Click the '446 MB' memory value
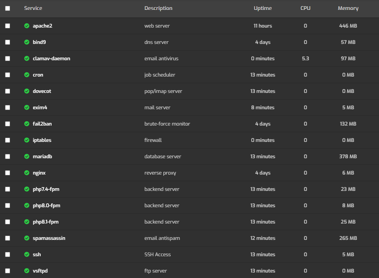Screen dimensions: 379x278 coord(348,26)
